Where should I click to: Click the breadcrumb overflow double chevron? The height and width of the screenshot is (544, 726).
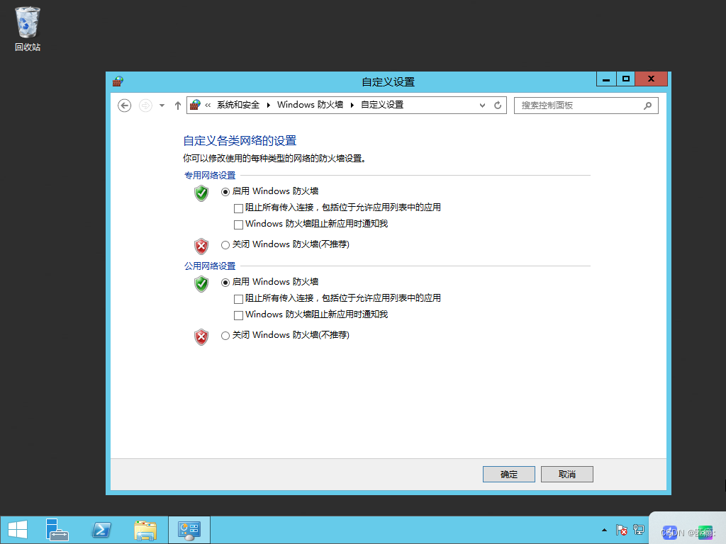208,105
